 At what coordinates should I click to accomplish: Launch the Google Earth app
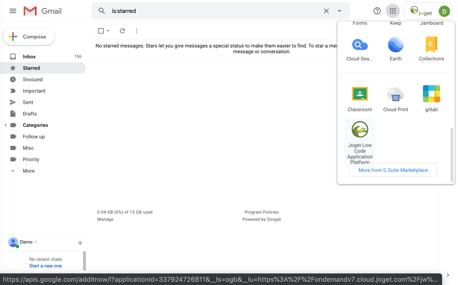point(396,49)
